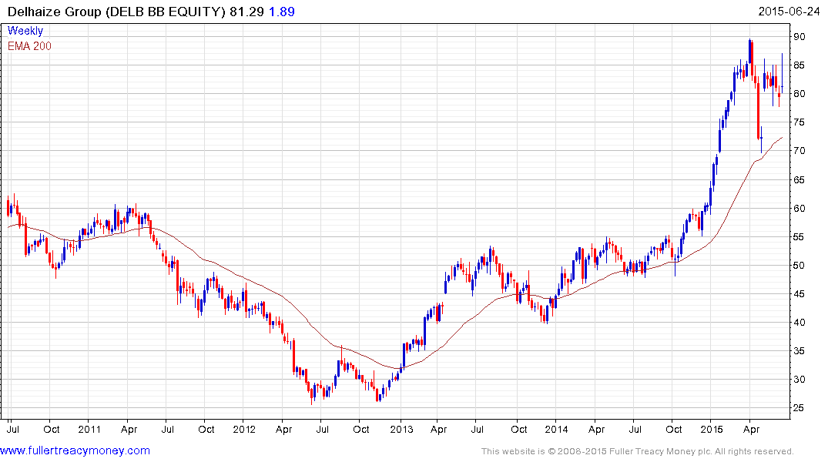The width and height of the screenshot is (828, 462).
Task: Click the 25 price level on the axis
Action: [800, 407]
